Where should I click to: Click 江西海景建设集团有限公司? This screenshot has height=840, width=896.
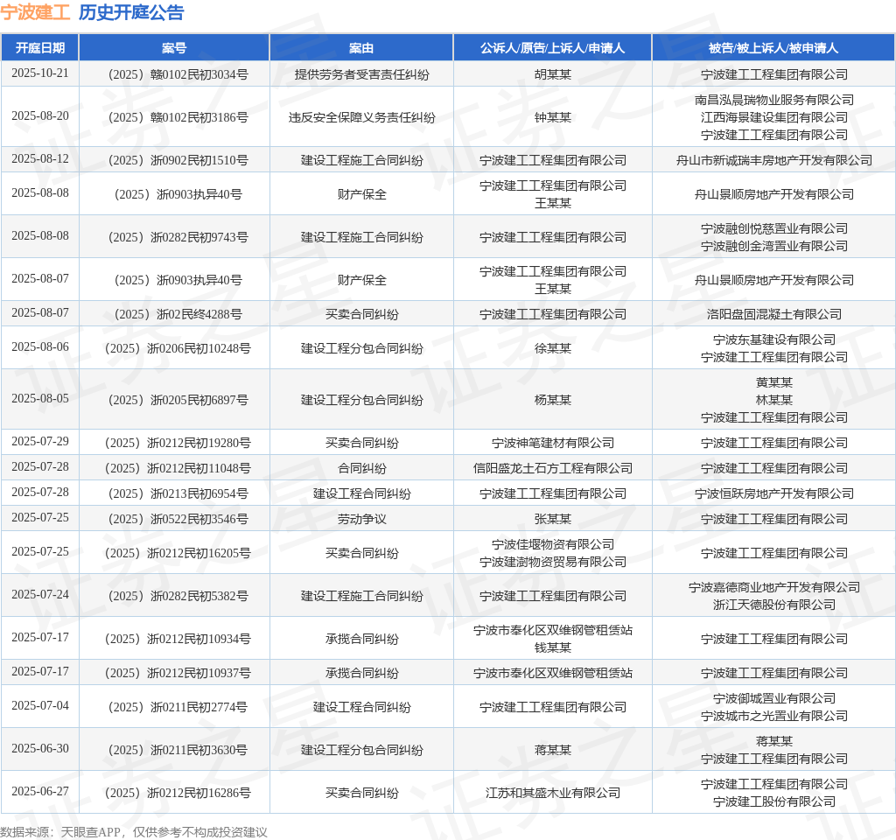pos(774,117)
